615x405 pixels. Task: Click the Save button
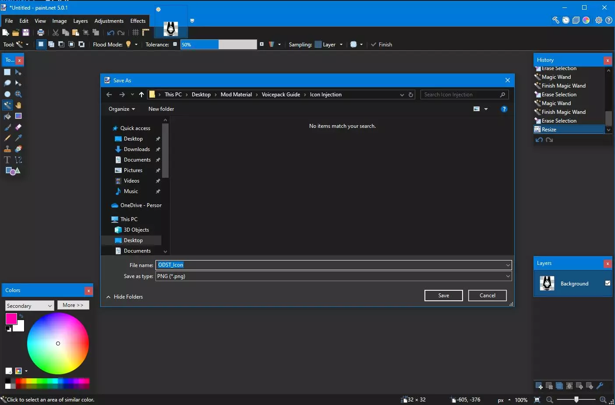(443, 296)
